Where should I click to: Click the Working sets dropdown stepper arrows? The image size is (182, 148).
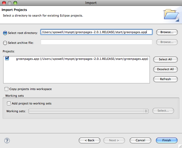point(146,111)
